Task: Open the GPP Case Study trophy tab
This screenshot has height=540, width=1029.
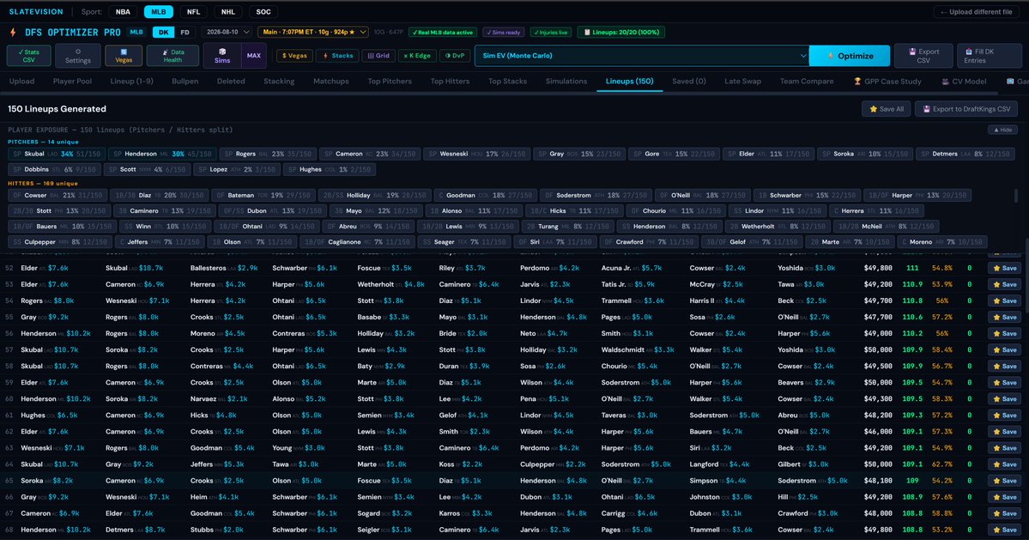Action: (887, 82)
